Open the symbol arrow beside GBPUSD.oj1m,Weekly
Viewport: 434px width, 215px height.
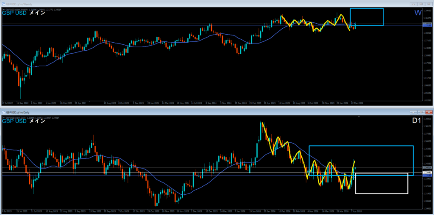pyautogui.click(x=3, y=9)
